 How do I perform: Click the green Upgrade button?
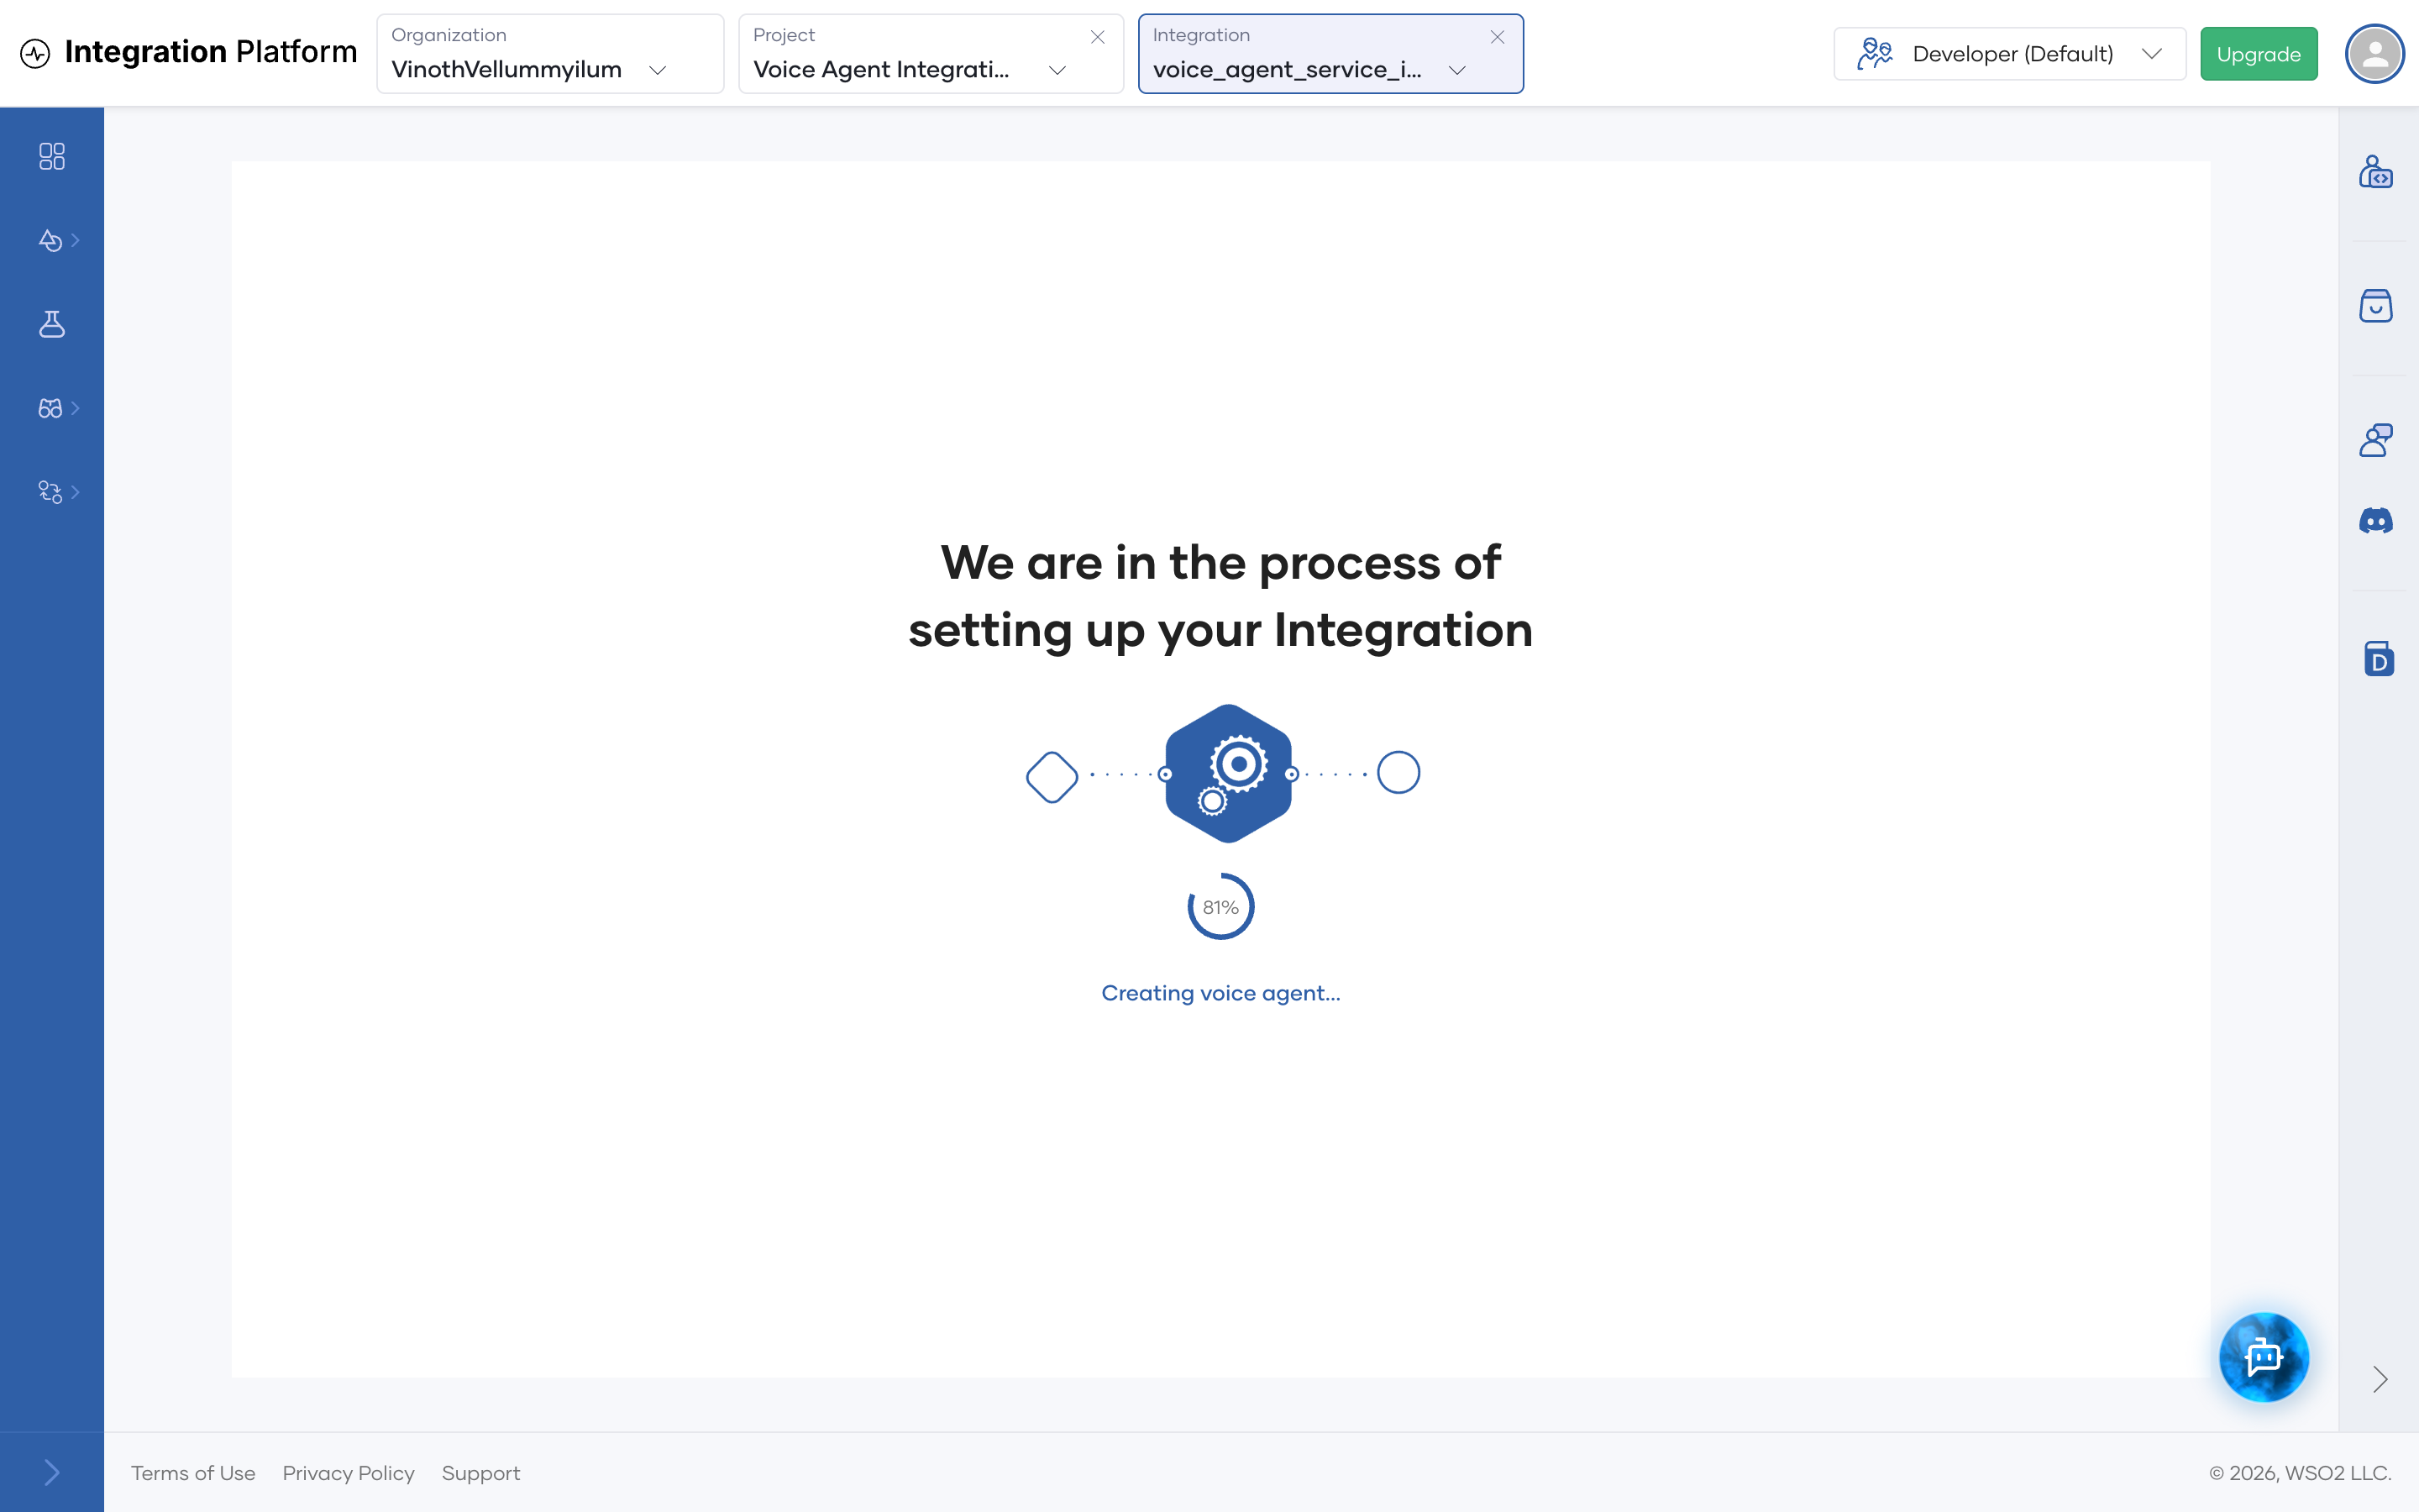[x=2258, y=54]
